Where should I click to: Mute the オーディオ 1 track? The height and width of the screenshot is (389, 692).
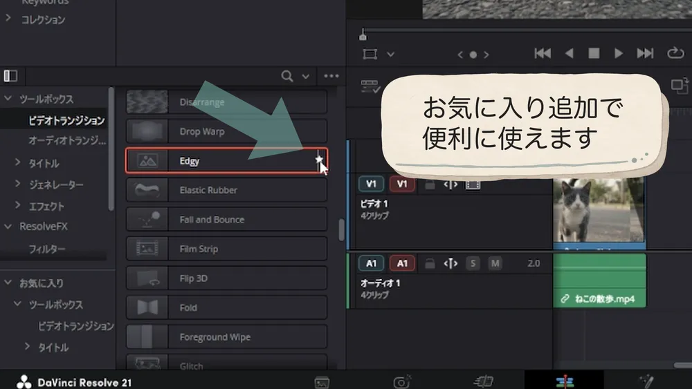tap(495, 263)
